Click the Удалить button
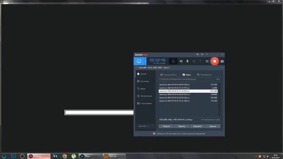This screenshot has height=159, width=283. pyautogui.click(x=213, y=126)
